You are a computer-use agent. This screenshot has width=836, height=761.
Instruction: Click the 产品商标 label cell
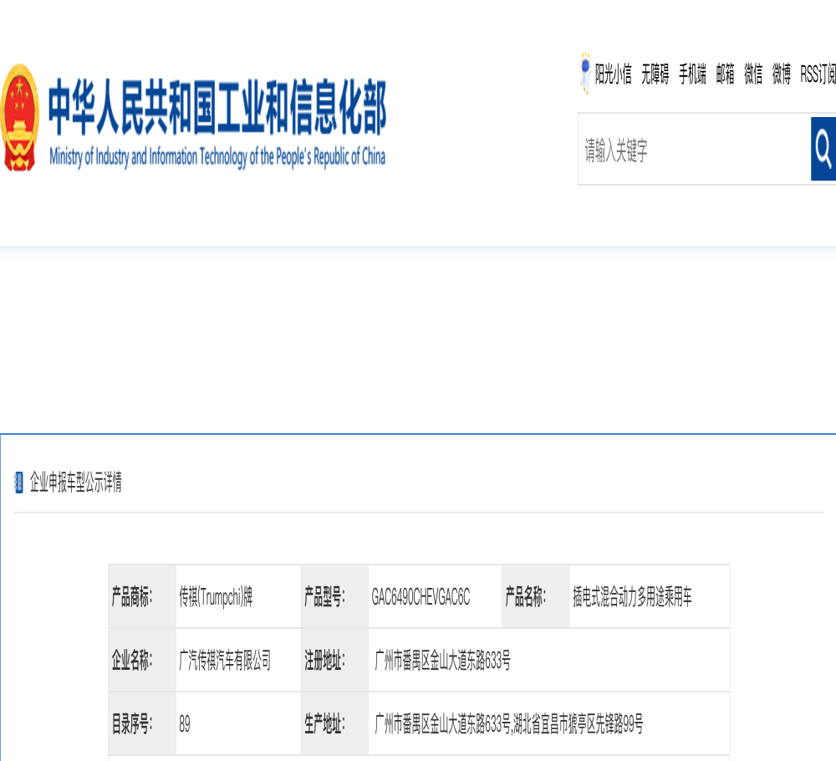pyautogui.click(x=142, y=596)
